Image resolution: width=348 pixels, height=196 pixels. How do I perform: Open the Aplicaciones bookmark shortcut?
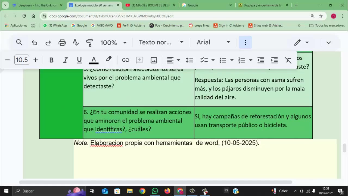pyautogui.click(x=16, y=26)
